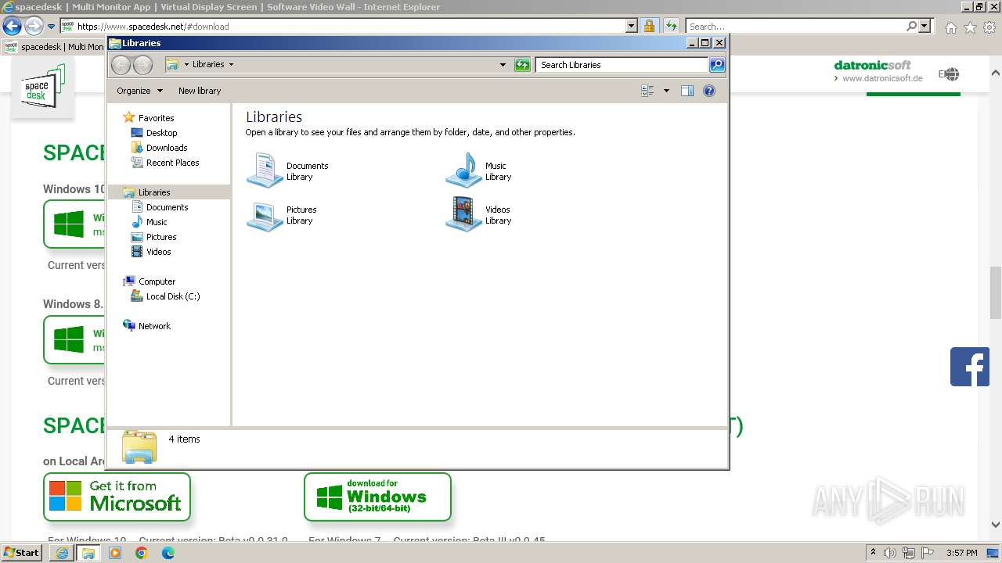Click the Explorer back button

[121, 65]
